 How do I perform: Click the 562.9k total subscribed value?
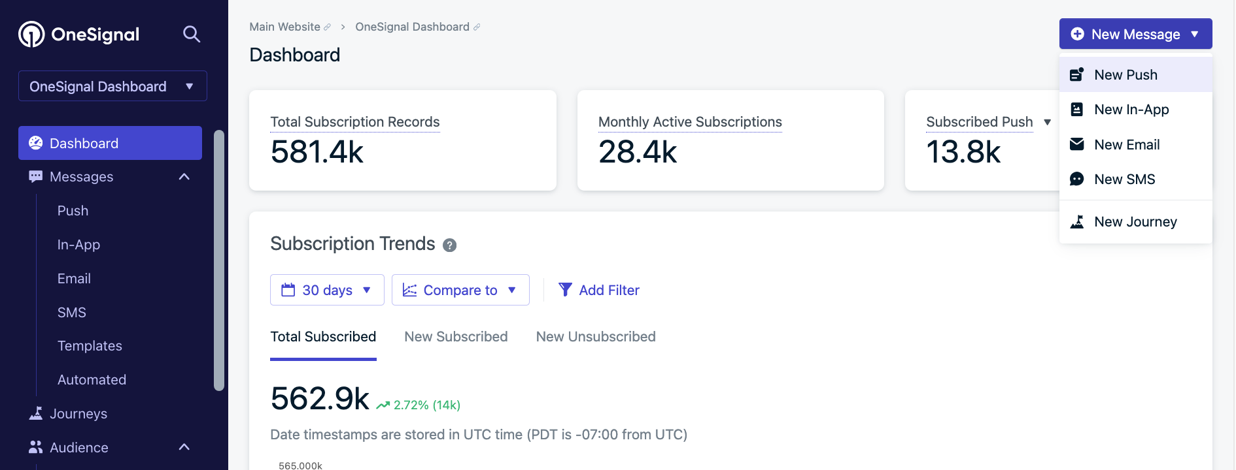(x=320, y=398)
